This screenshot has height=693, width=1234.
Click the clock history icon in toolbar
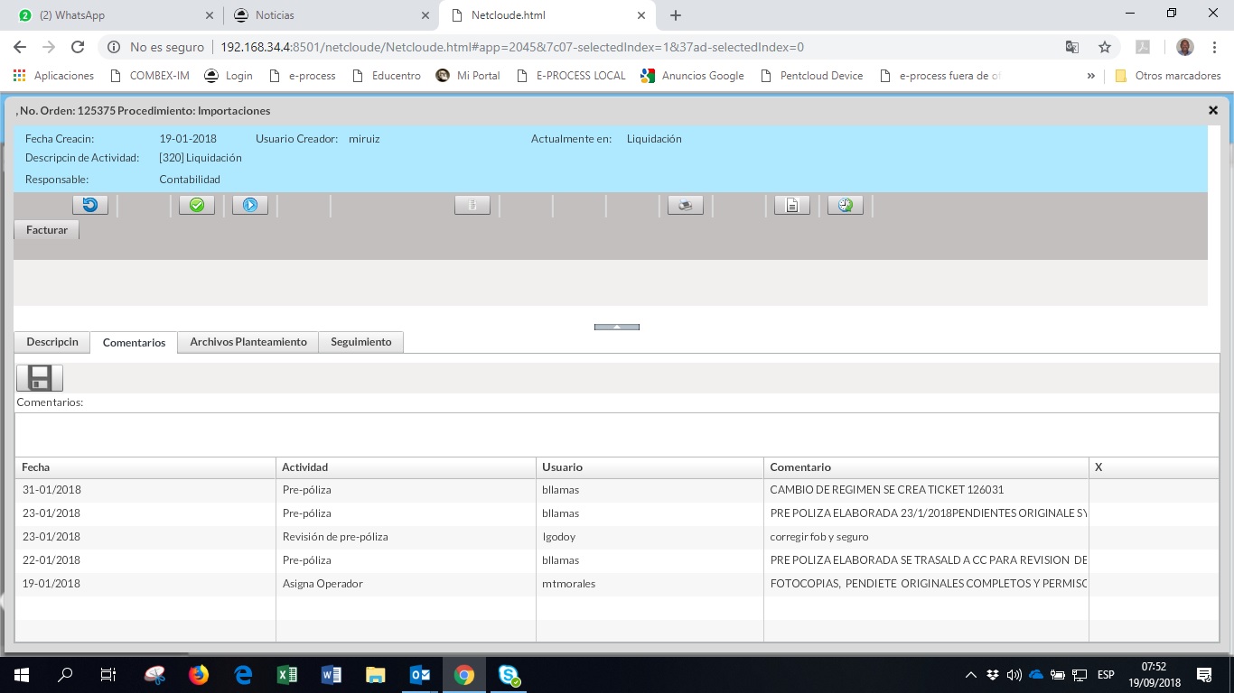tap(846, 205)
